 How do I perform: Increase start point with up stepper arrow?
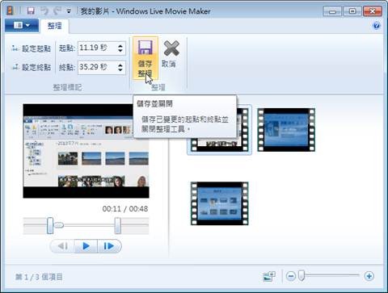(x=120, y=45)
